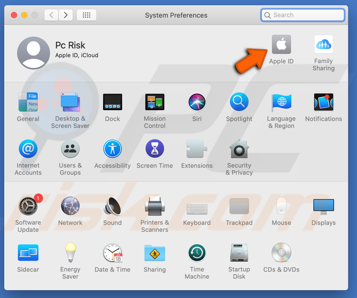Click the forward navigation arrow
The height and width of the screenshot is (298, 357).
(x=66, y=15)
